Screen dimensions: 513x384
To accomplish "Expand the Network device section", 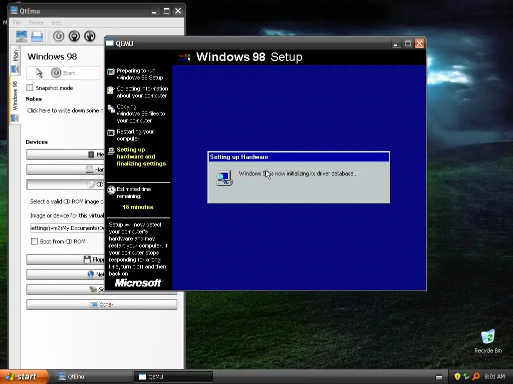I will coord(65,274).
